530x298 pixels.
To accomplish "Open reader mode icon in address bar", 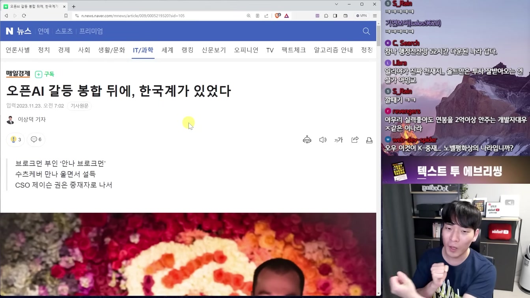I will pyautogui.click(x=258, y=16).
